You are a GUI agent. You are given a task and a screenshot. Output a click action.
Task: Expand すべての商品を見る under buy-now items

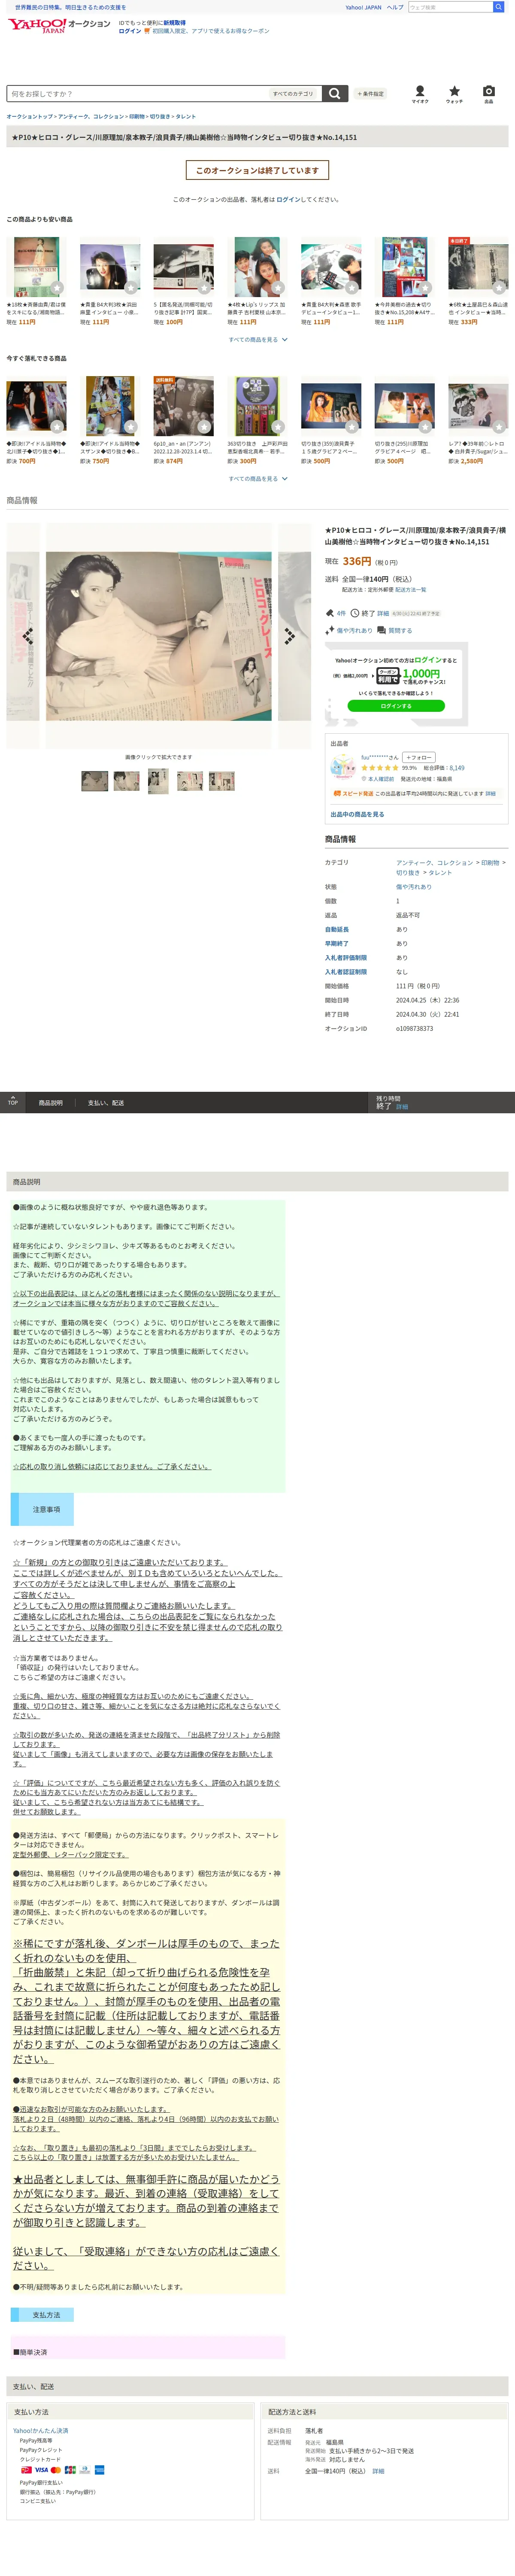tap(258, 479)
